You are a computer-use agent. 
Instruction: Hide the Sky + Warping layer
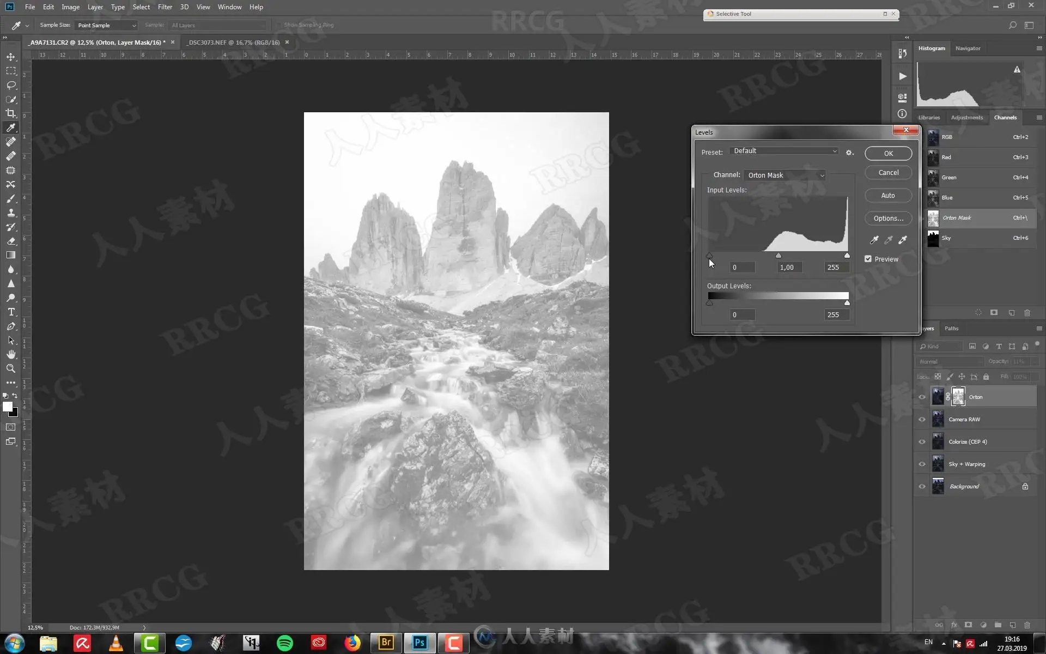click(x=922, y=464)
